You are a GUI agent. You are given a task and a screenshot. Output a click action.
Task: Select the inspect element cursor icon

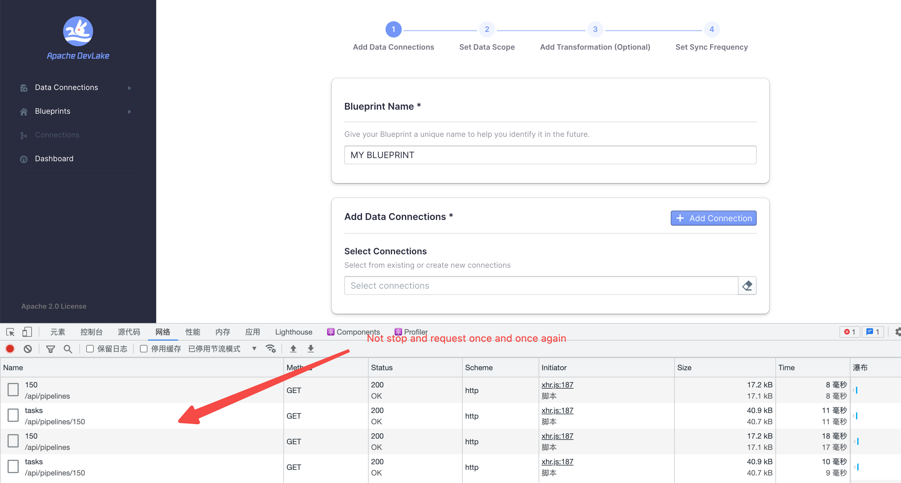(x=10, y=332)
